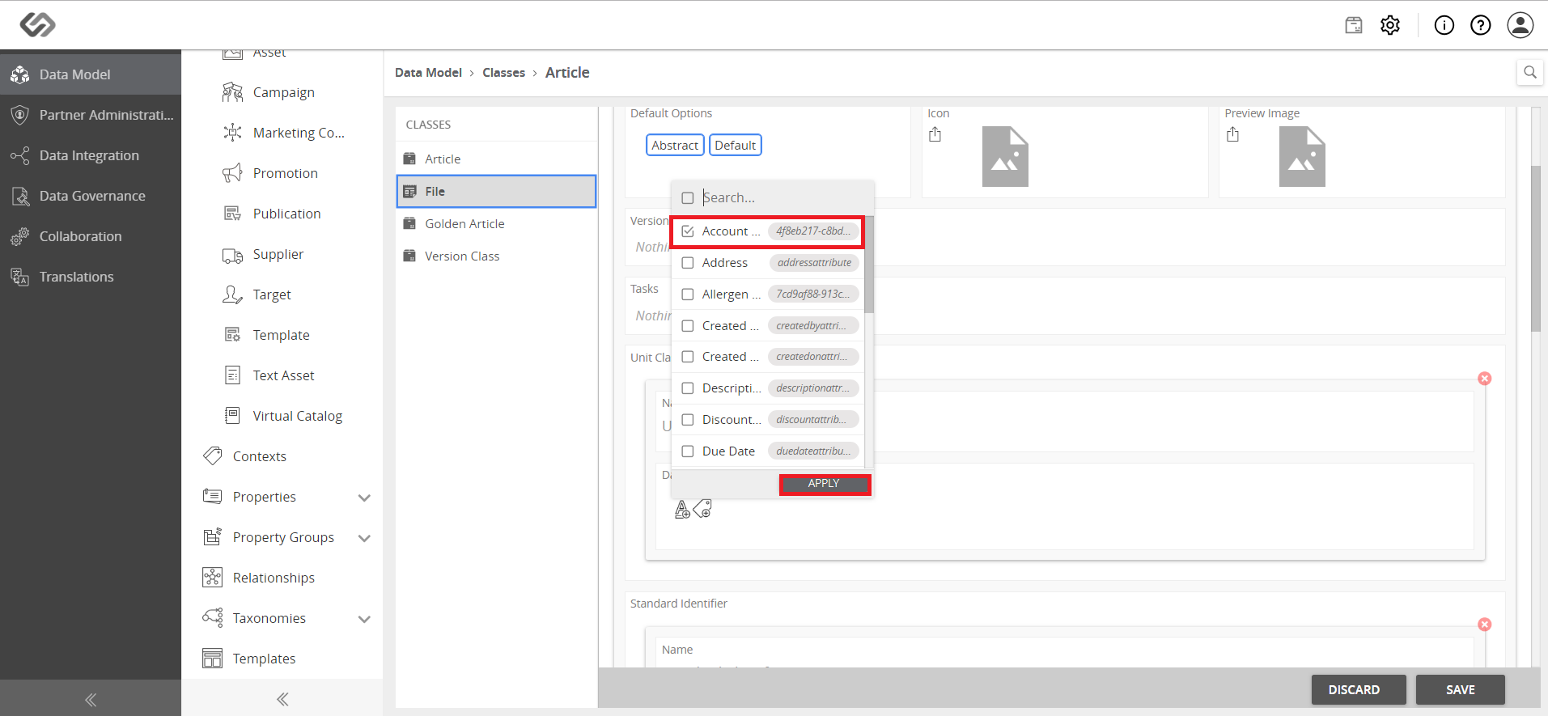Click the application logo

(x=37, y=25)
